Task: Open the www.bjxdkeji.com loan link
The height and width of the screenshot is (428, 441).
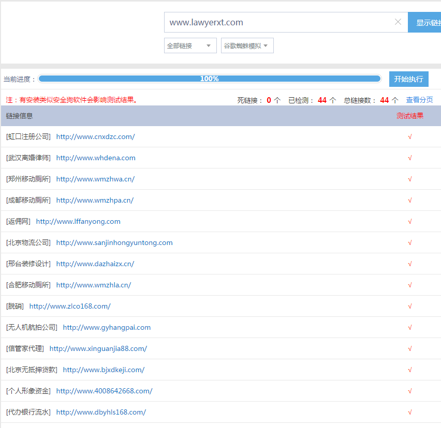Action: pyautogui.click(x=103, y=370)
